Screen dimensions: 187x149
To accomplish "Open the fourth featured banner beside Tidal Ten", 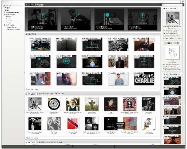I will coord(142,19).
